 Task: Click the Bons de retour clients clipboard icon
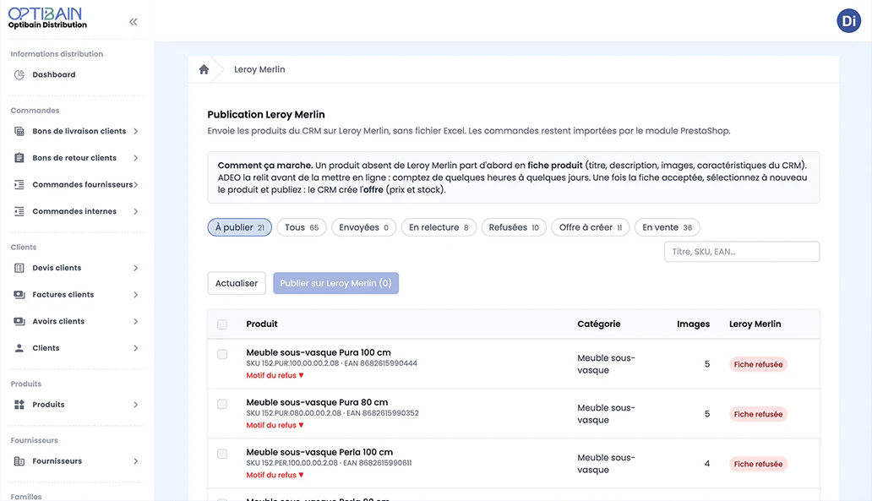(x=19, y=158)
